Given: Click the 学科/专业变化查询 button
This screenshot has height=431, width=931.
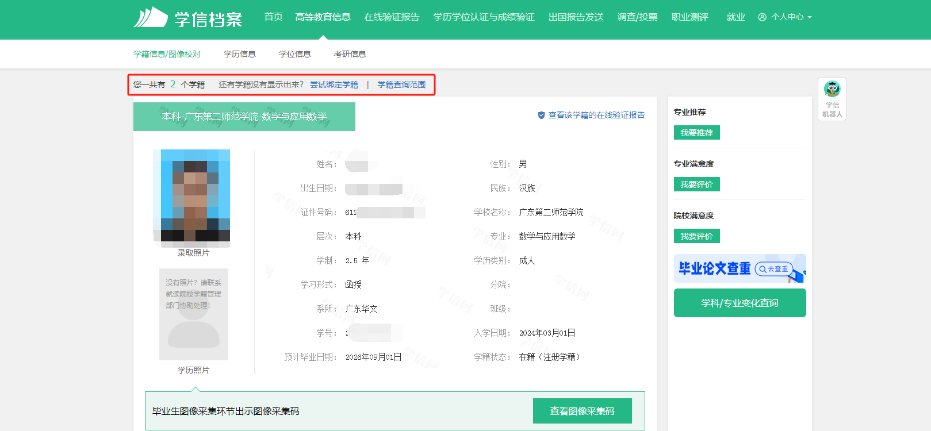Looking at the screenshot, I should point(740,303).
